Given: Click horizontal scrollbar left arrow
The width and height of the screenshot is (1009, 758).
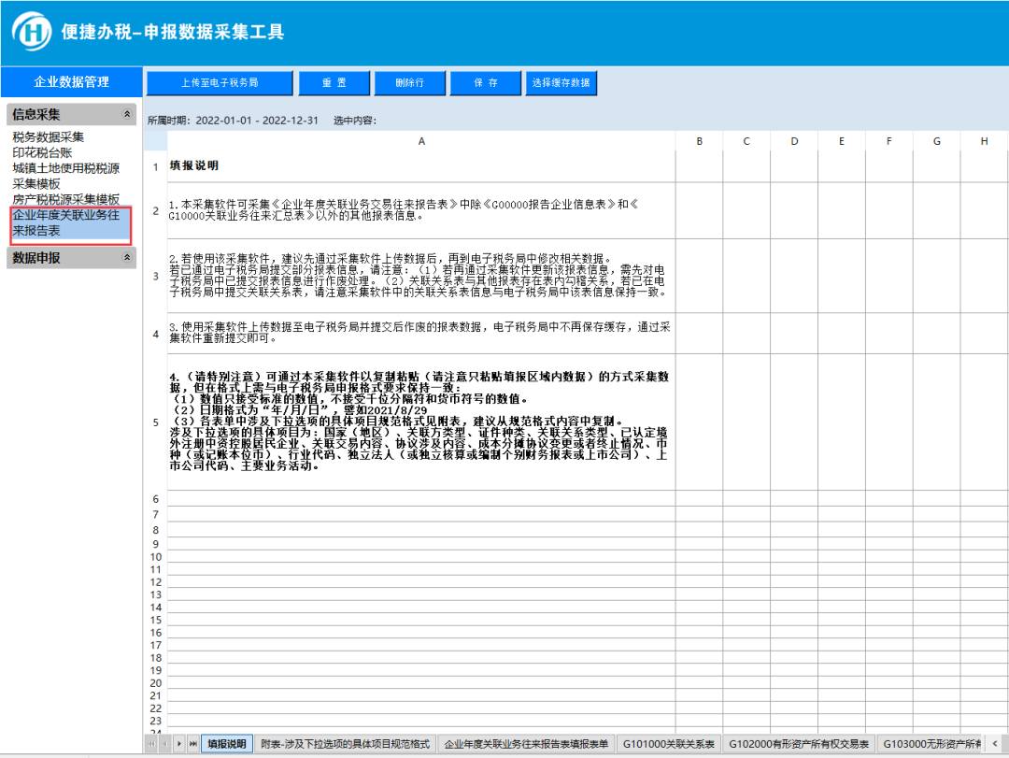Looking at the screenshot, I should 996,744.
